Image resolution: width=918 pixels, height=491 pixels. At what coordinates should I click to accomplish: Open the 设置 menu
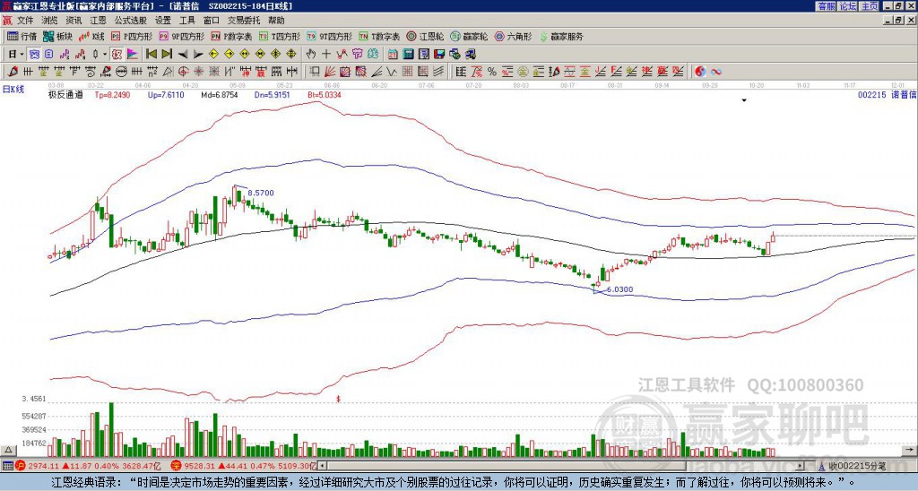(x=163, y=21)
